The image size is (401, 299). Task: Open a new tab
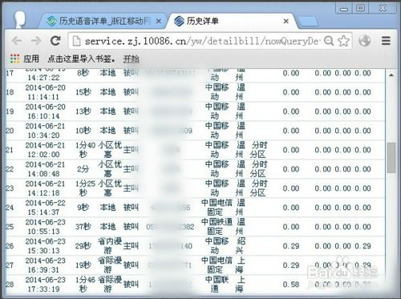(x=308, y=22)
